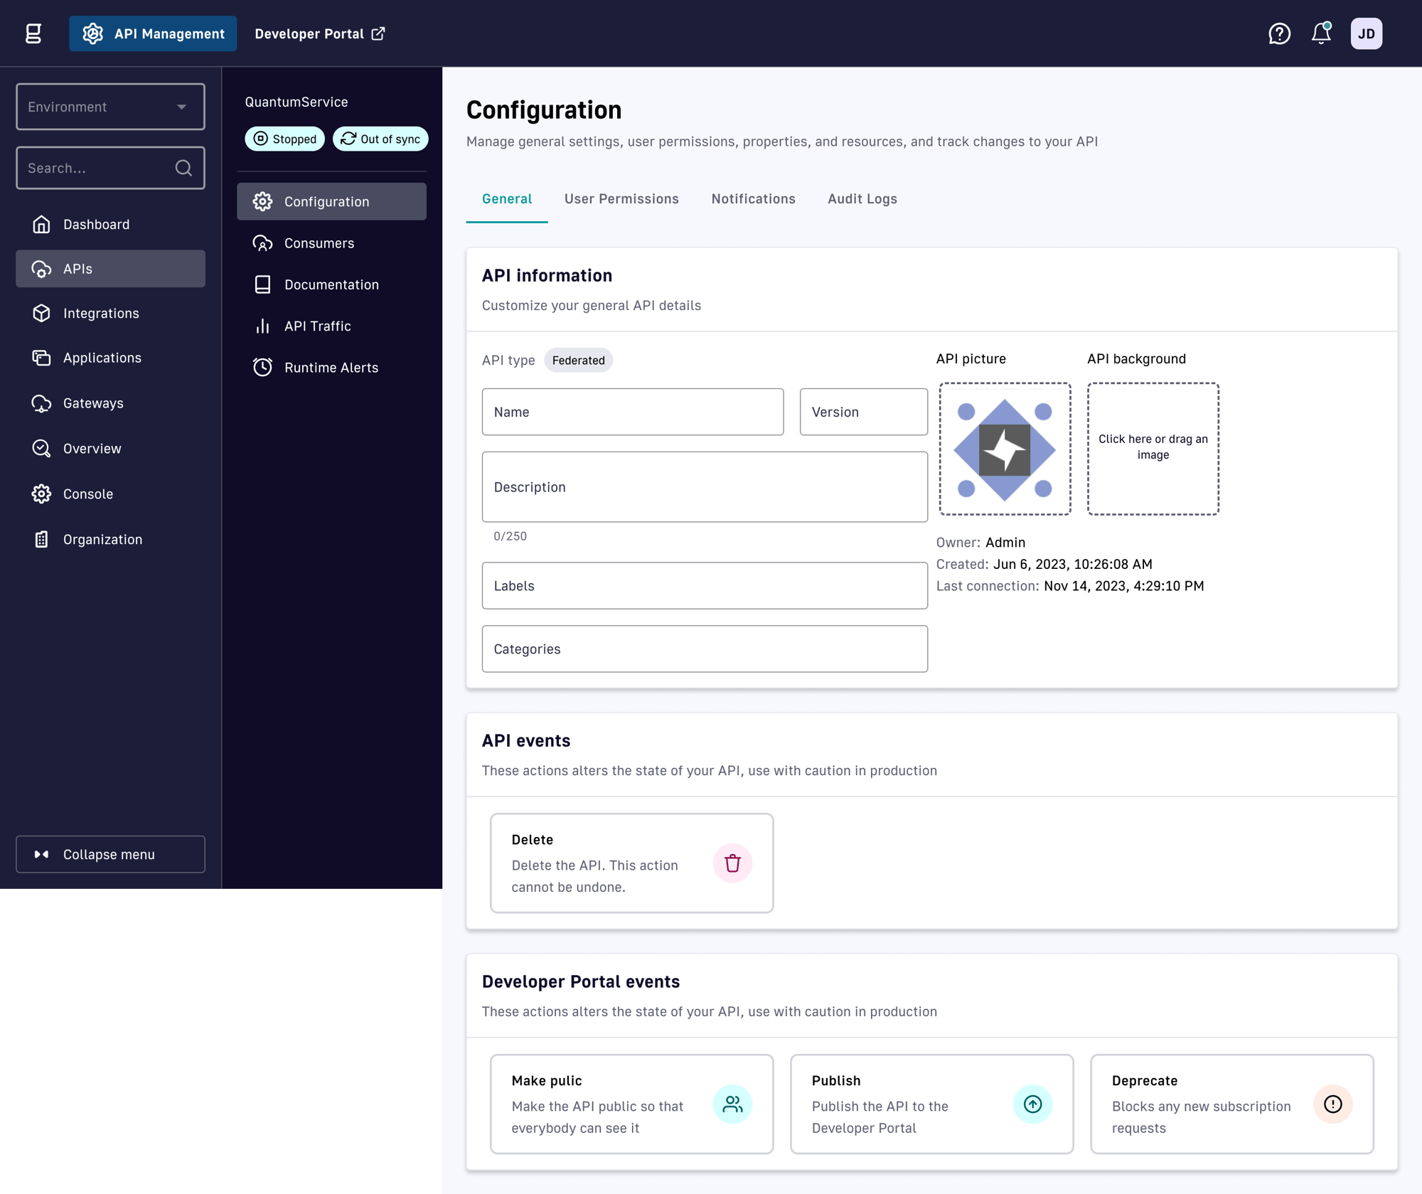Click the Make pulic card title

[546, 1080]
